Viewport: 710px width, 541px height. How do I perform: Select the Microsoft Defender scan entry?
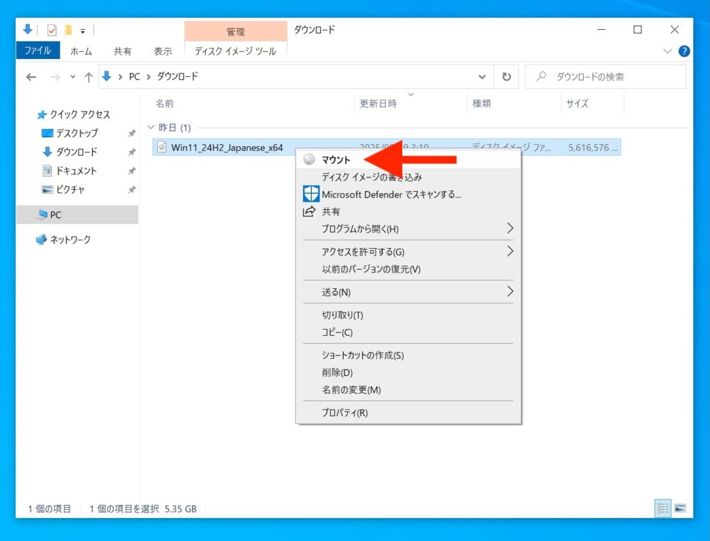391,195
